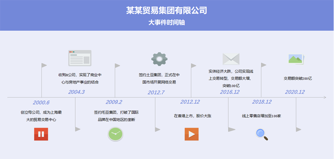The height and width of the screenshot is (159, 334).
Task: Click the 2018.12 date label
Action: 262,102
